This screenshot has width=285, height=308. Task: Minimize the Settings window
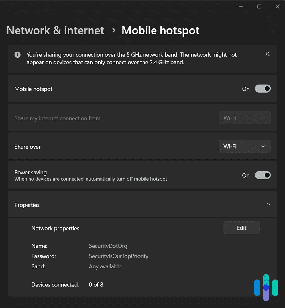click(x=241, y=6)
